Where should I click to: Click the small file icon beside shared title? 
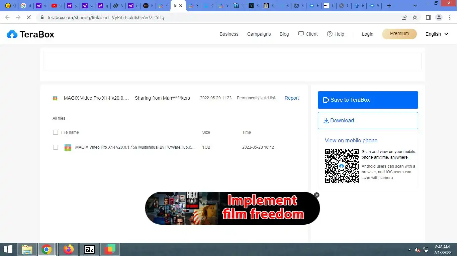tap(55, 98)
